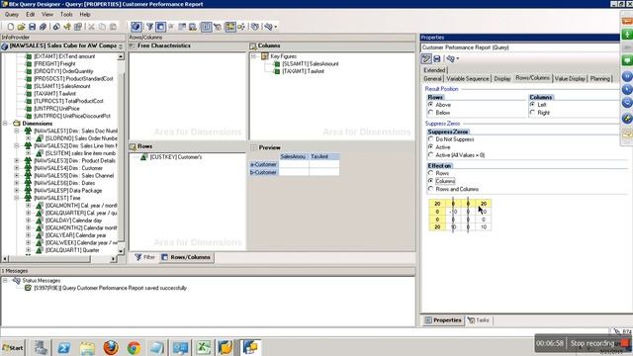
Task: Click Where-Used List toolbar icon
Action: point(241,27)
